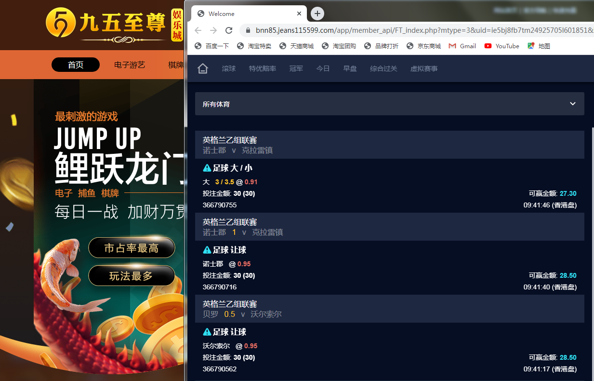This screenshot has width=594, height=381.
Task: Click the chevron arrow in 所有体育 bar
Action: (x=573, y=104)
